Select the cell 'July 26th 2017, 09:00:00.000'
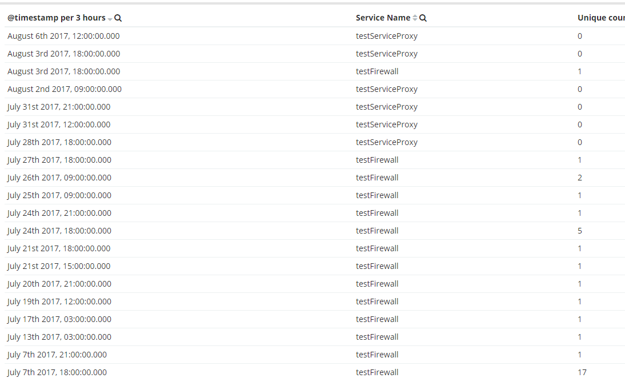The width and height of the screenshot is (625, 382). pyautogui.click(x=59, y=178)
